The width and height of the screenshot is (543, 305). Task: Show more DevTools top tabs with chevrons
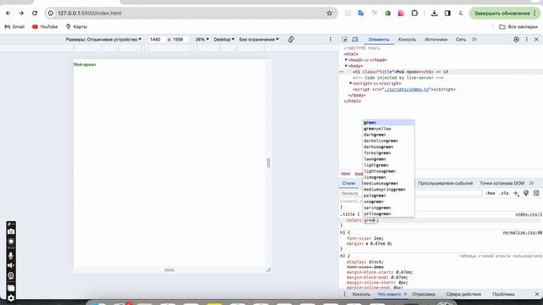[474, 40]
